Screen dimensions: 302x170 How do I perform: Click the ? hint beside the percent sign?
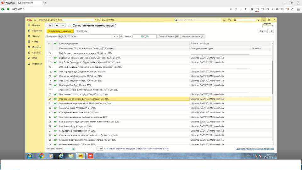pyautogui.click(x=107, y=149)
